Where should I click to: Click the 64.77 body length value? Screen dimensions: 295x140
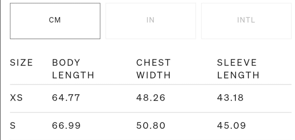tap(66, 98)
